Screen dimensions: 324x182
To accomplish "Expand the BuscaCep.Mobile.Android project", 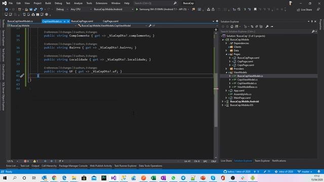I will (223, 102).
